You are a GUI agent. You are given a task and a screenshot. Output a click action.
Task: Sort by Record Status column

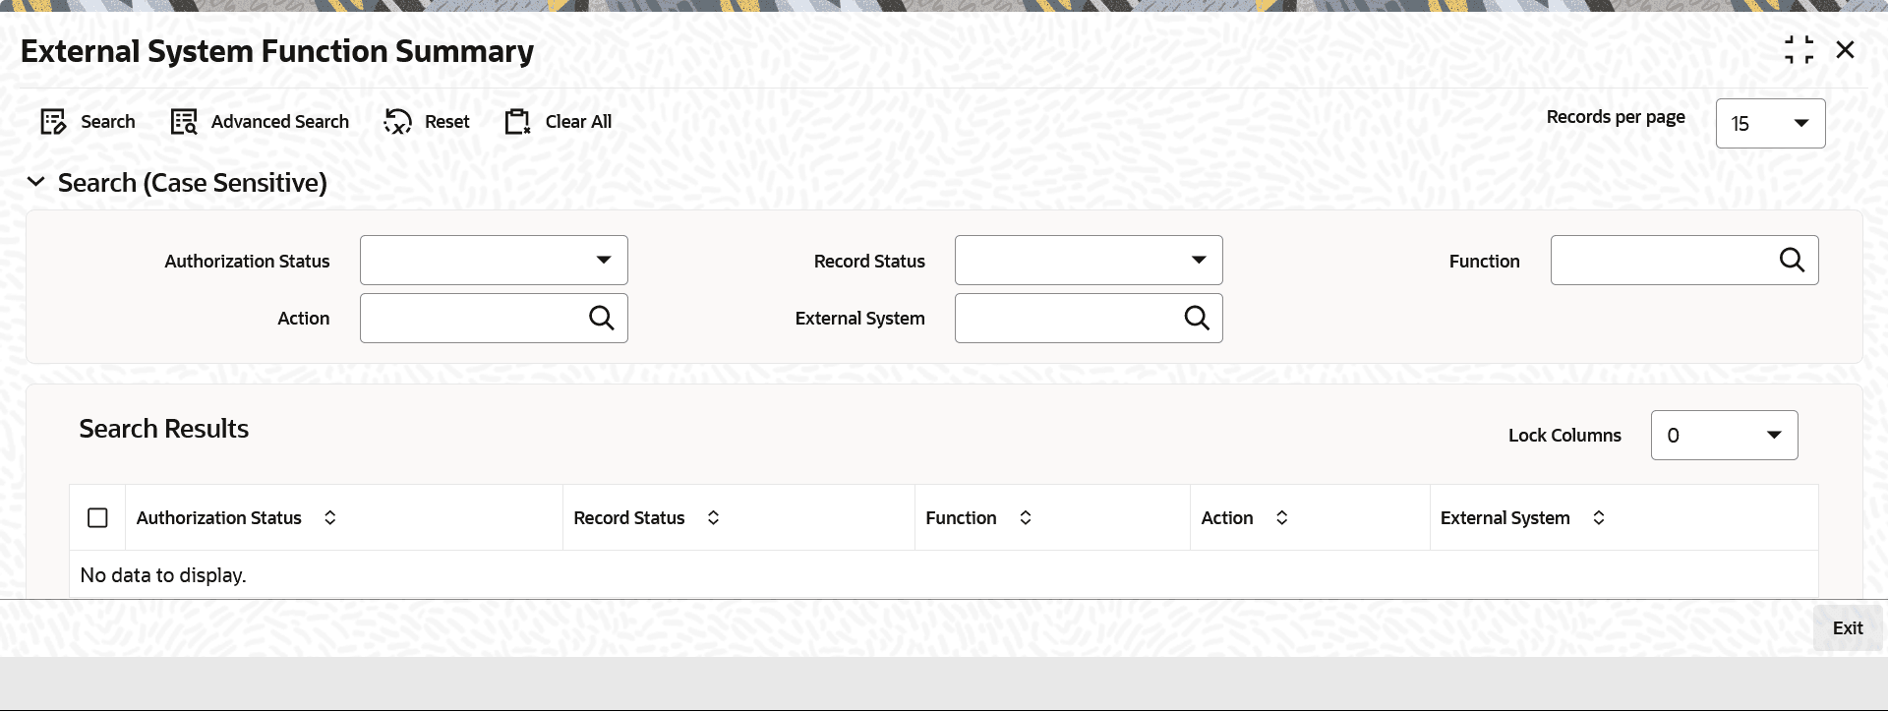pos(714,517)
